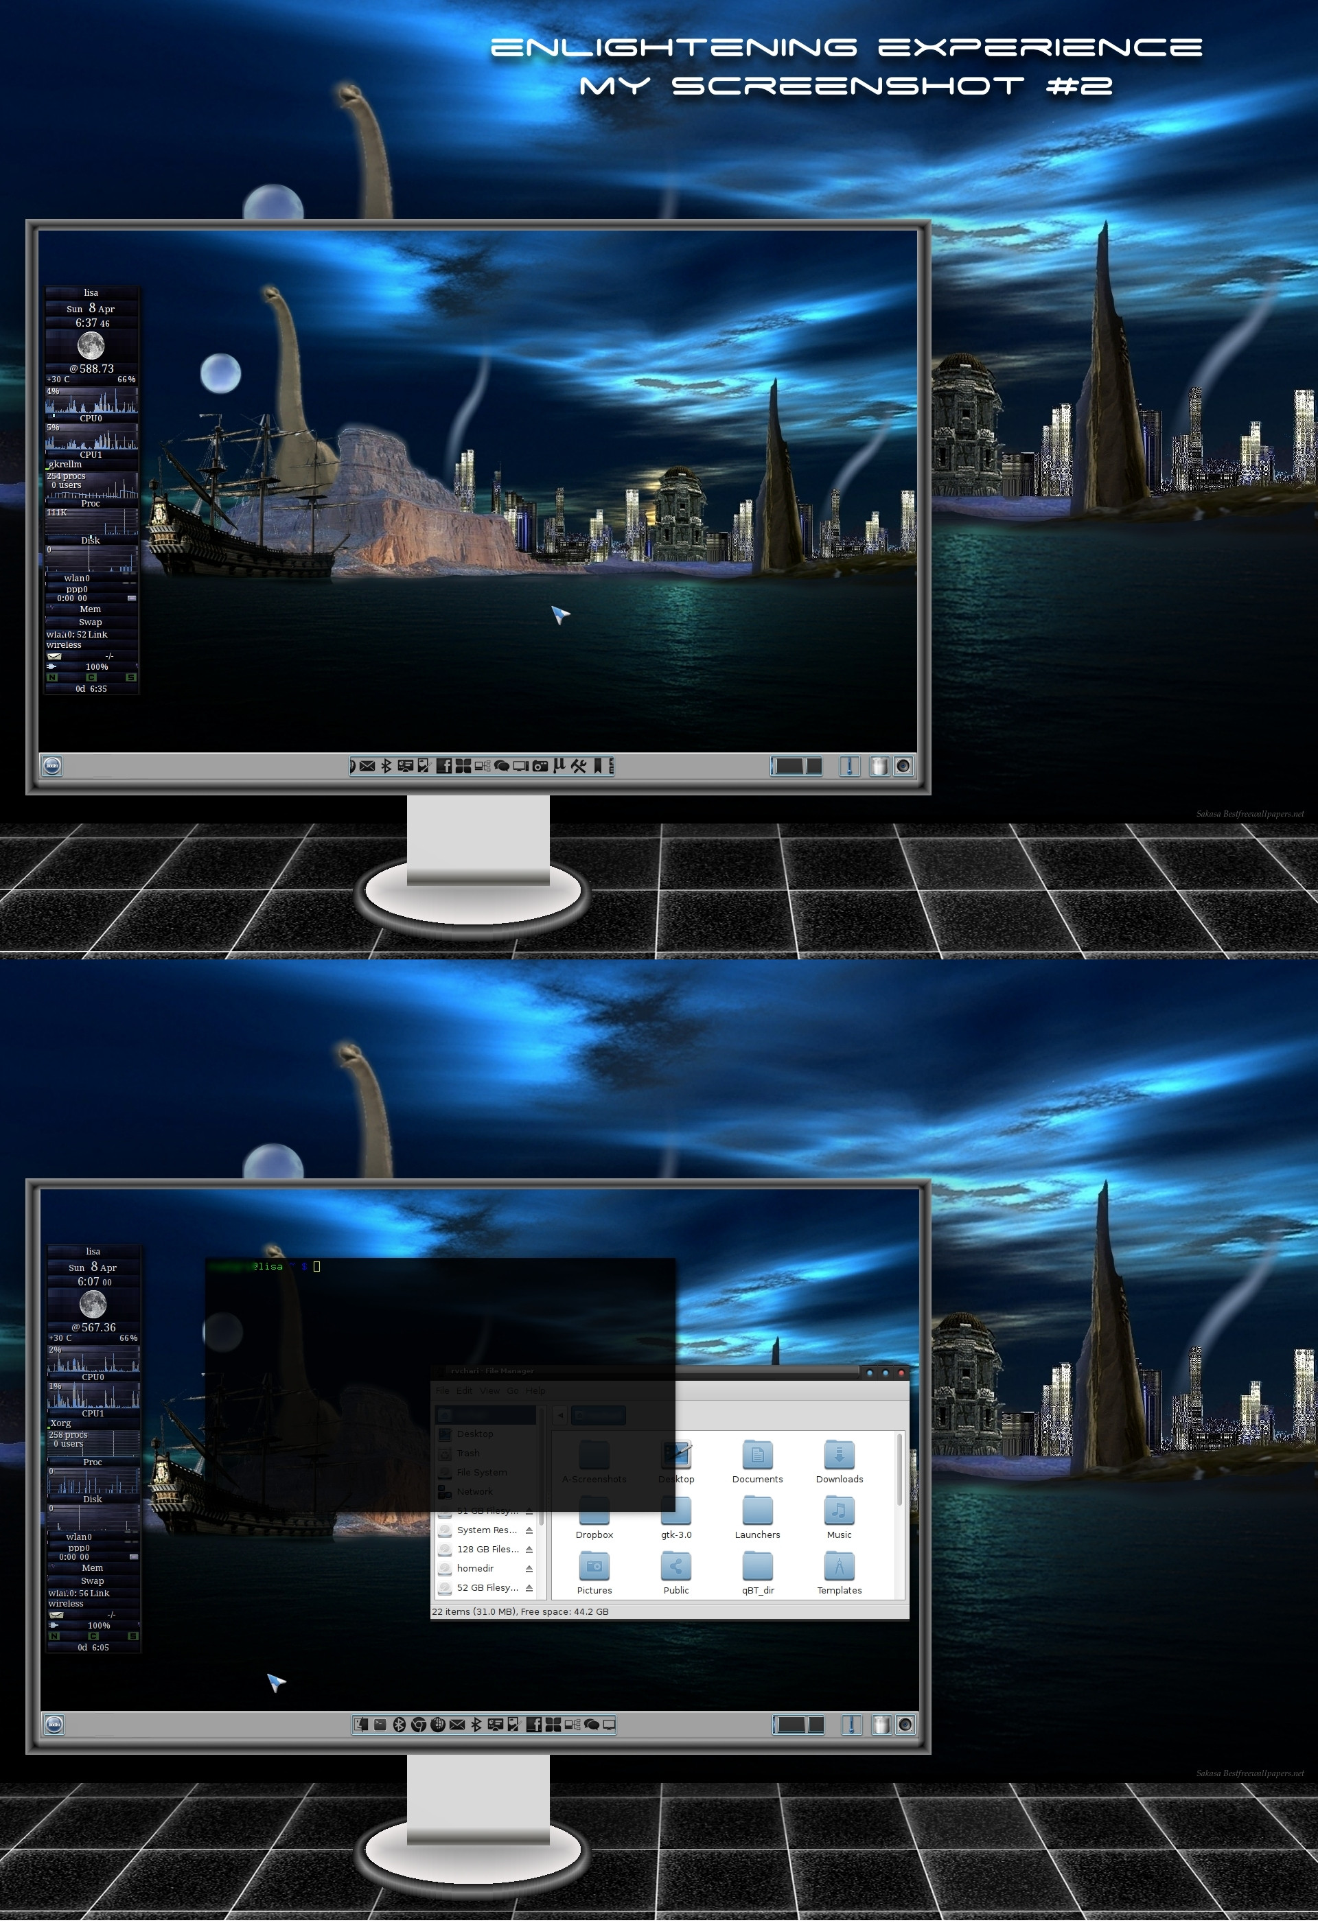Click Facebook icon in lower monitor shelf
Screen dimensions: 1318x1925
(534, 1725)
